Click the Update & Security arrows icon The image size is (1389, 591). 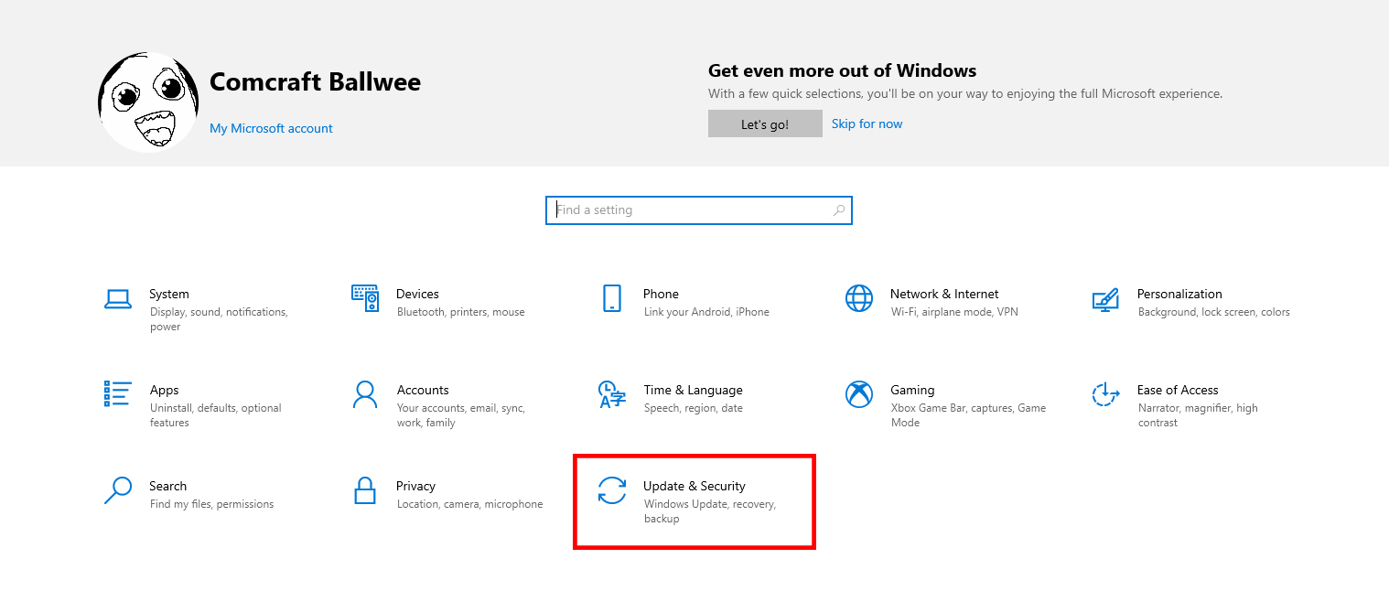point(612,490)
